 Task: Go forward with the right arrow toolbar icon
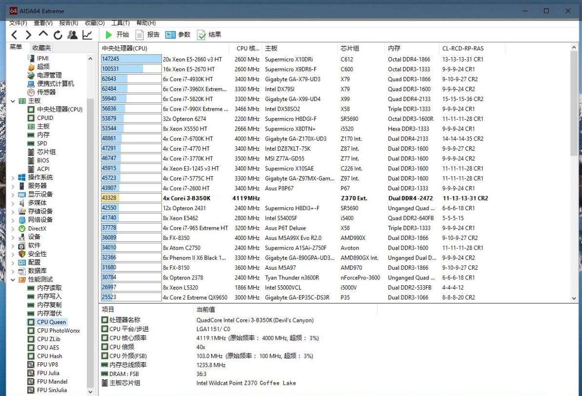(28, 35)
